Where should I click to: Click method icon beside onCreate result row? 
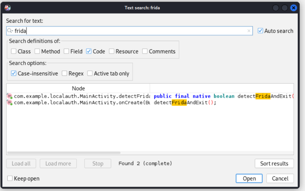[x=10, y=103]
